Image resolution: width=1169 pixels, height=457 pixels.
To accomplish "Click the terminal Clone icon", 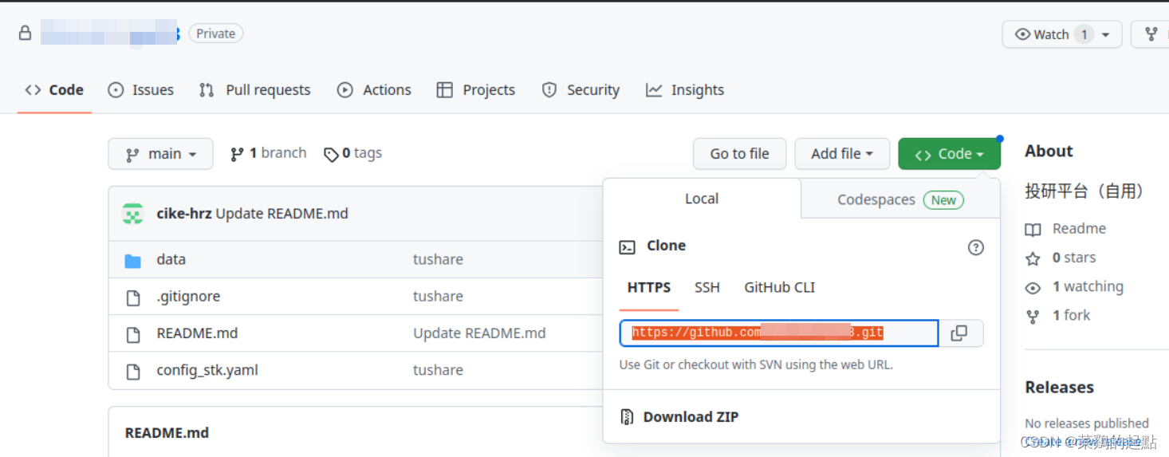I will tap(628, 247).
